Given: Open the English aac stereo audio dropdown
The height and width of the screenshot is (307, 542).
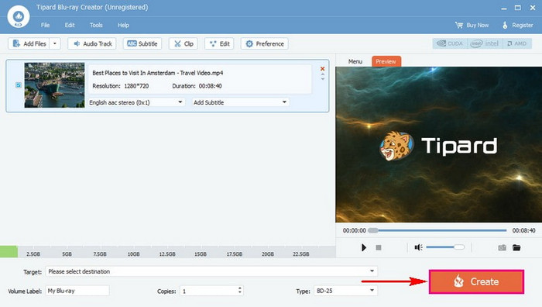Looking at the screenshot, I should coord(136,102).
